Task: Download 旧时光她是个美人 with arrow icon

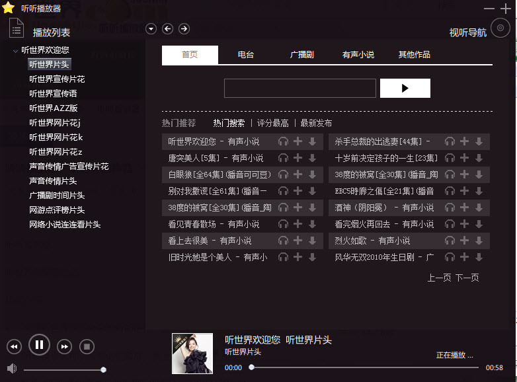Action: [312, 257]
